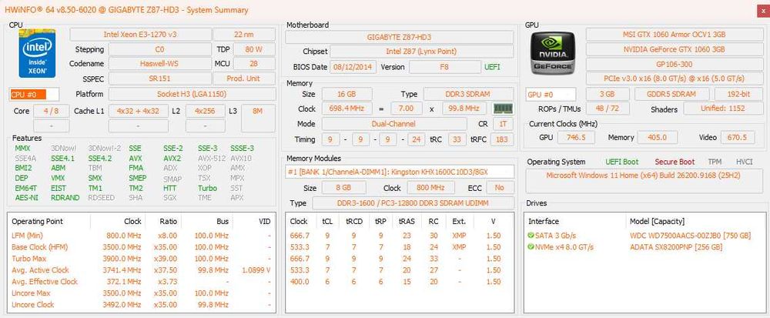770x318 pixels.
Task: Click the BIOS Version F8 field
Action: (444, 67)
